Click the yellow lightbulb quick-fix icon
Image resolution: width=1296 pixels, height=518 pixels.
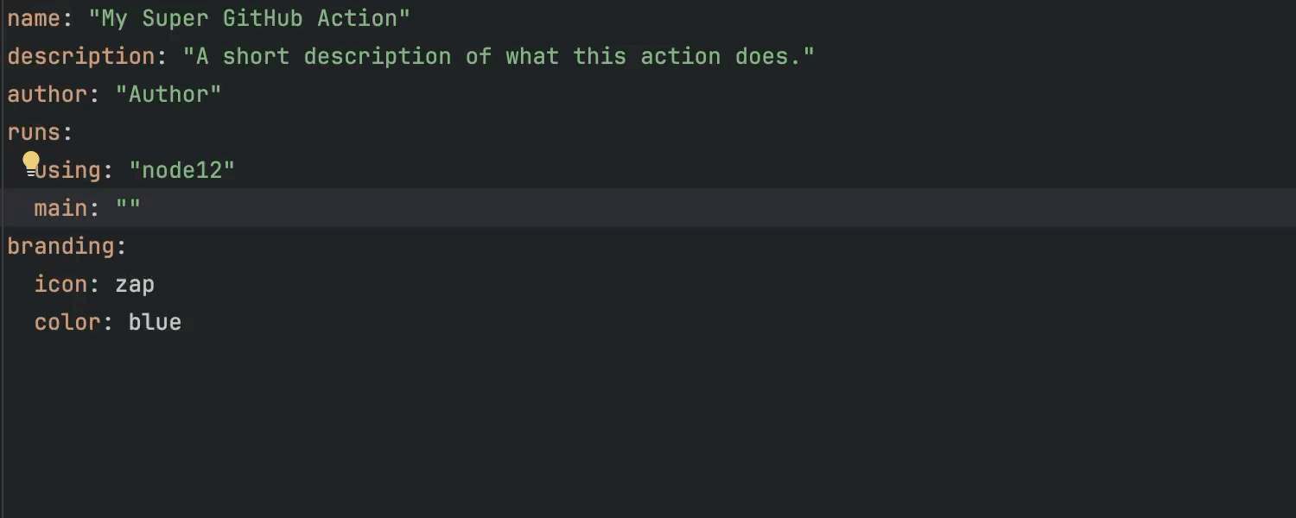coord(31,161)
